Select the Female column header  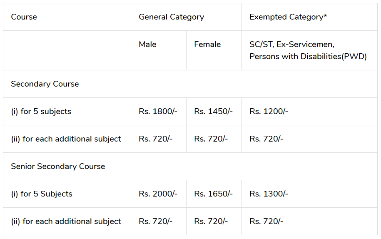[x=214, y=50]
